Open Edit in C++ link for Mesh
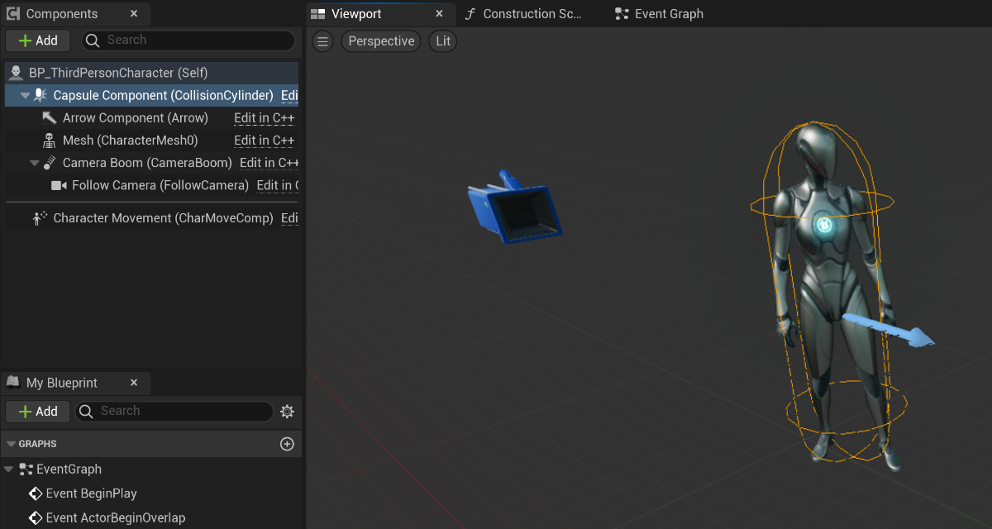The height and width of the screenshot is (529, 992). click(264, 141)
